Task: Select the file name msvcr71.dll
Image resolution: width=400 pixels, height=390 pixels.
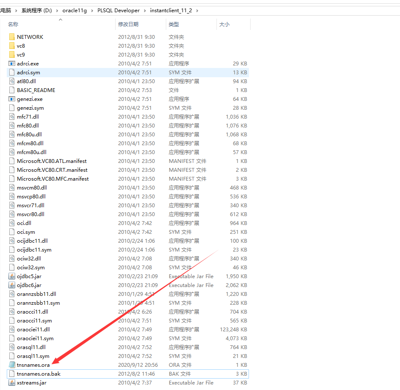Action: tap(31, 206)
